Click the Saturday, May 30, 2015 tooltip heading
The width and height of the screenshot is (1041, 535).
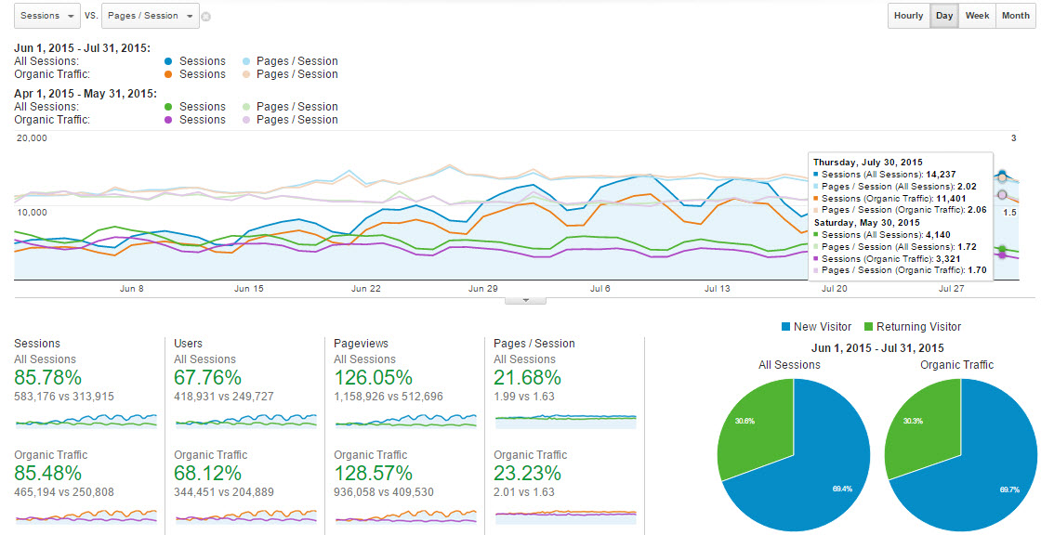pos(866,222)
